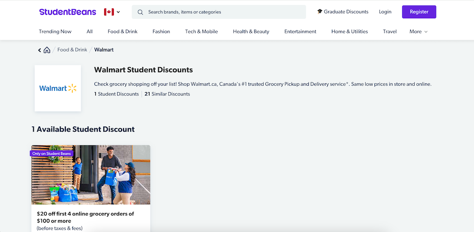474x232 pixels.
Task: Open Tech & Mobile category
Action: [x=201, y=31]
